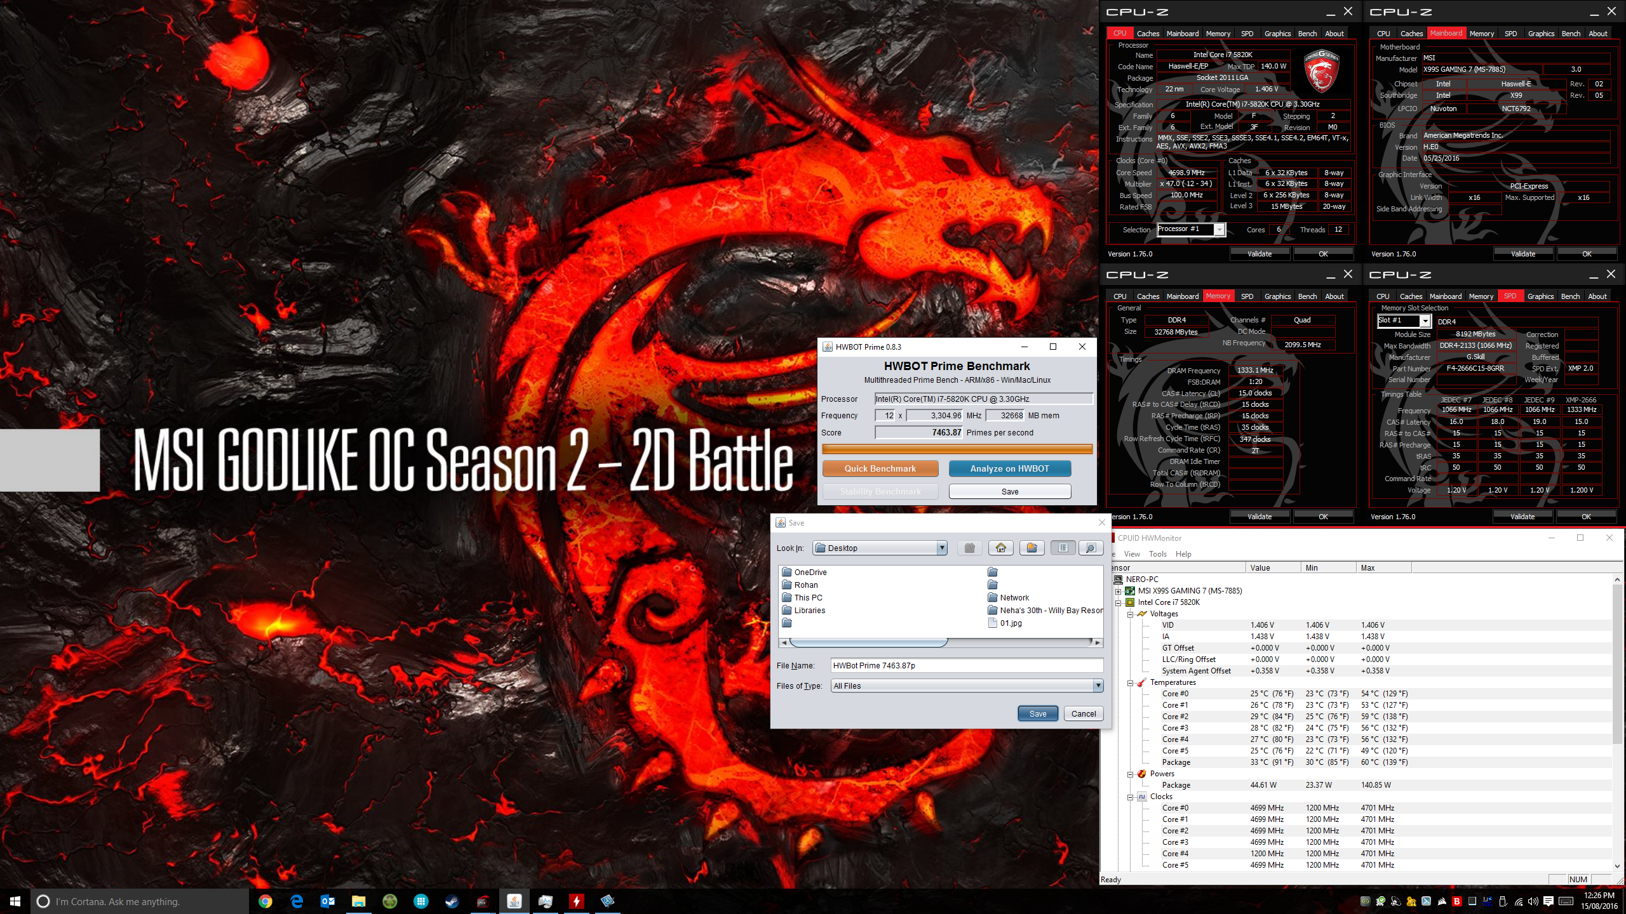Open Graphics tab in the CPU-Z Memory window
Image resolution: width=1626 pixels, height=914 pixels.
[1277, 296]
